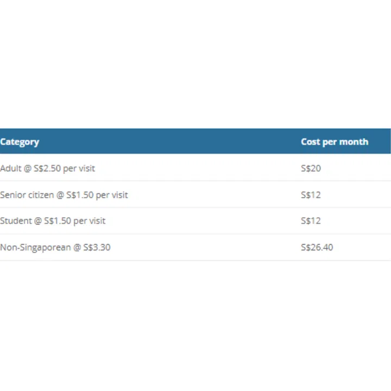The width and height of the screenshot is (391, 391).
Task: Select the Senior citizen @ S$1.50 per visit cell
Action: coord(64,194)
